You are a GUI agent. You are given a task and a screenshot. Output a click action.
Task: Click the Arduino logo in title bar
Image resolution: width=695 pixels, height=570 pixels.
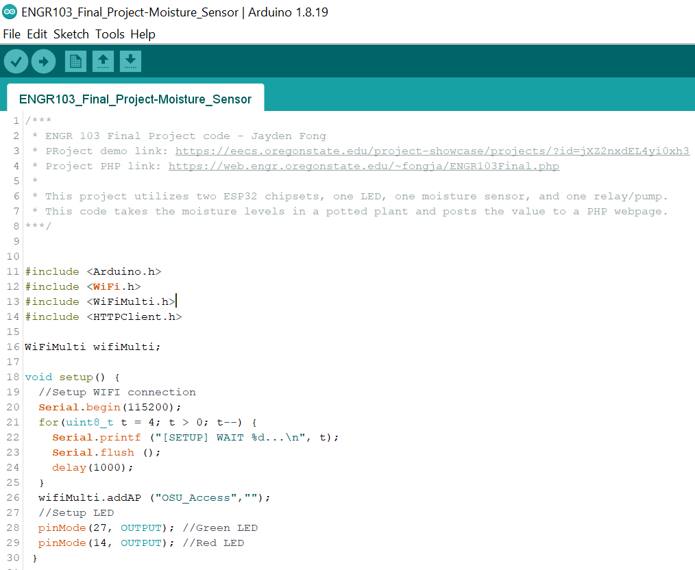(x=10, y=12)
